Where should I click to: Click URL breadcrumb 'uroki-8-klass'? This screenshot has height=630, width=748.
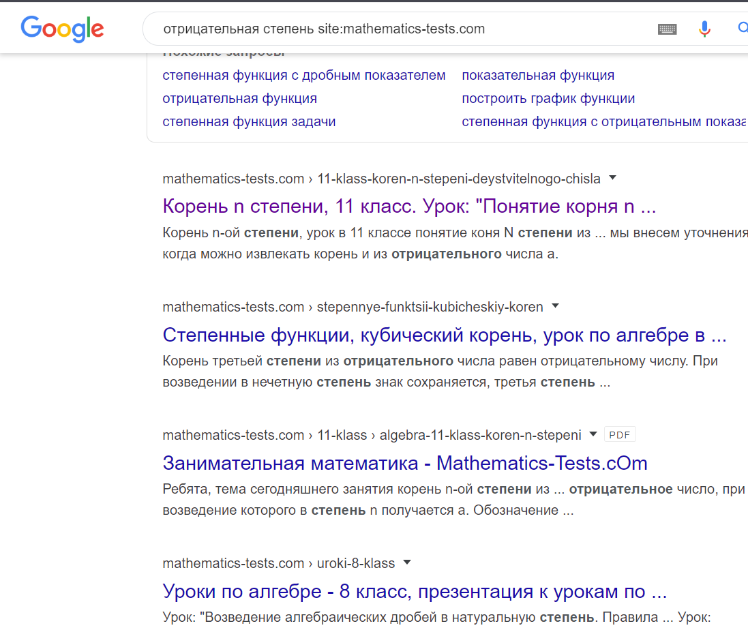356,564
